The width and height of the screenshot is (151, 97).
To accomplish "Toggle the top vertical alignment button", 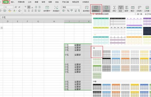I will (x=25, y=7).
